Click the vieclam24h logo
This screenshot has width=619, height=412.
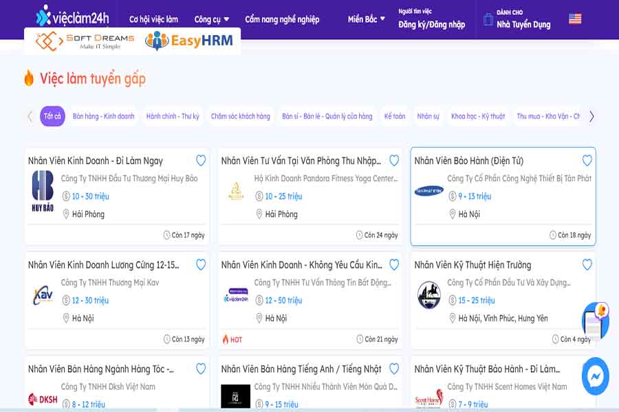coord(72,17)
